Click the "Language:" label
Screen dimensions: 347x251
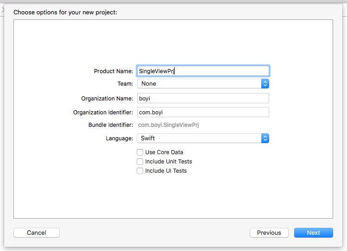point(120,138)
